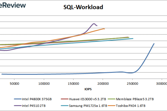The height and width of the screenshot is (111, 167).
Task: Click red legend line for Huawei ES3000
Action: click(65, 99)
